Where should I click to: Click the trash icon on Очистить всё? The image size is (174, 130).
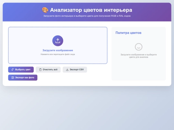[x=40, y=70]
